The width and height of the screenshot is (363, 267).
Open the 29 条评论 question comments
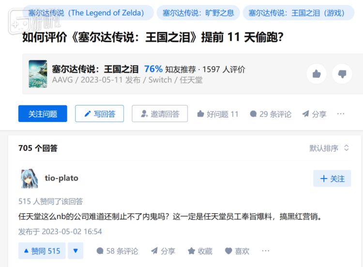coord(271,114)
